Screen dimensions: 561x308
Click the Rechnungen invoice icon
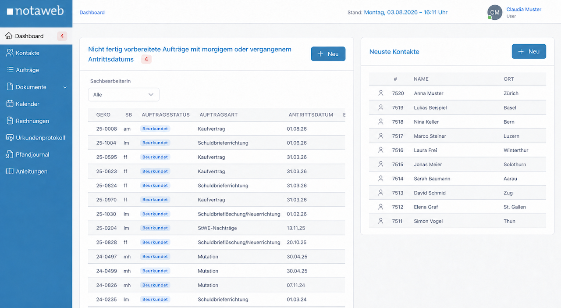click(10, 121)
